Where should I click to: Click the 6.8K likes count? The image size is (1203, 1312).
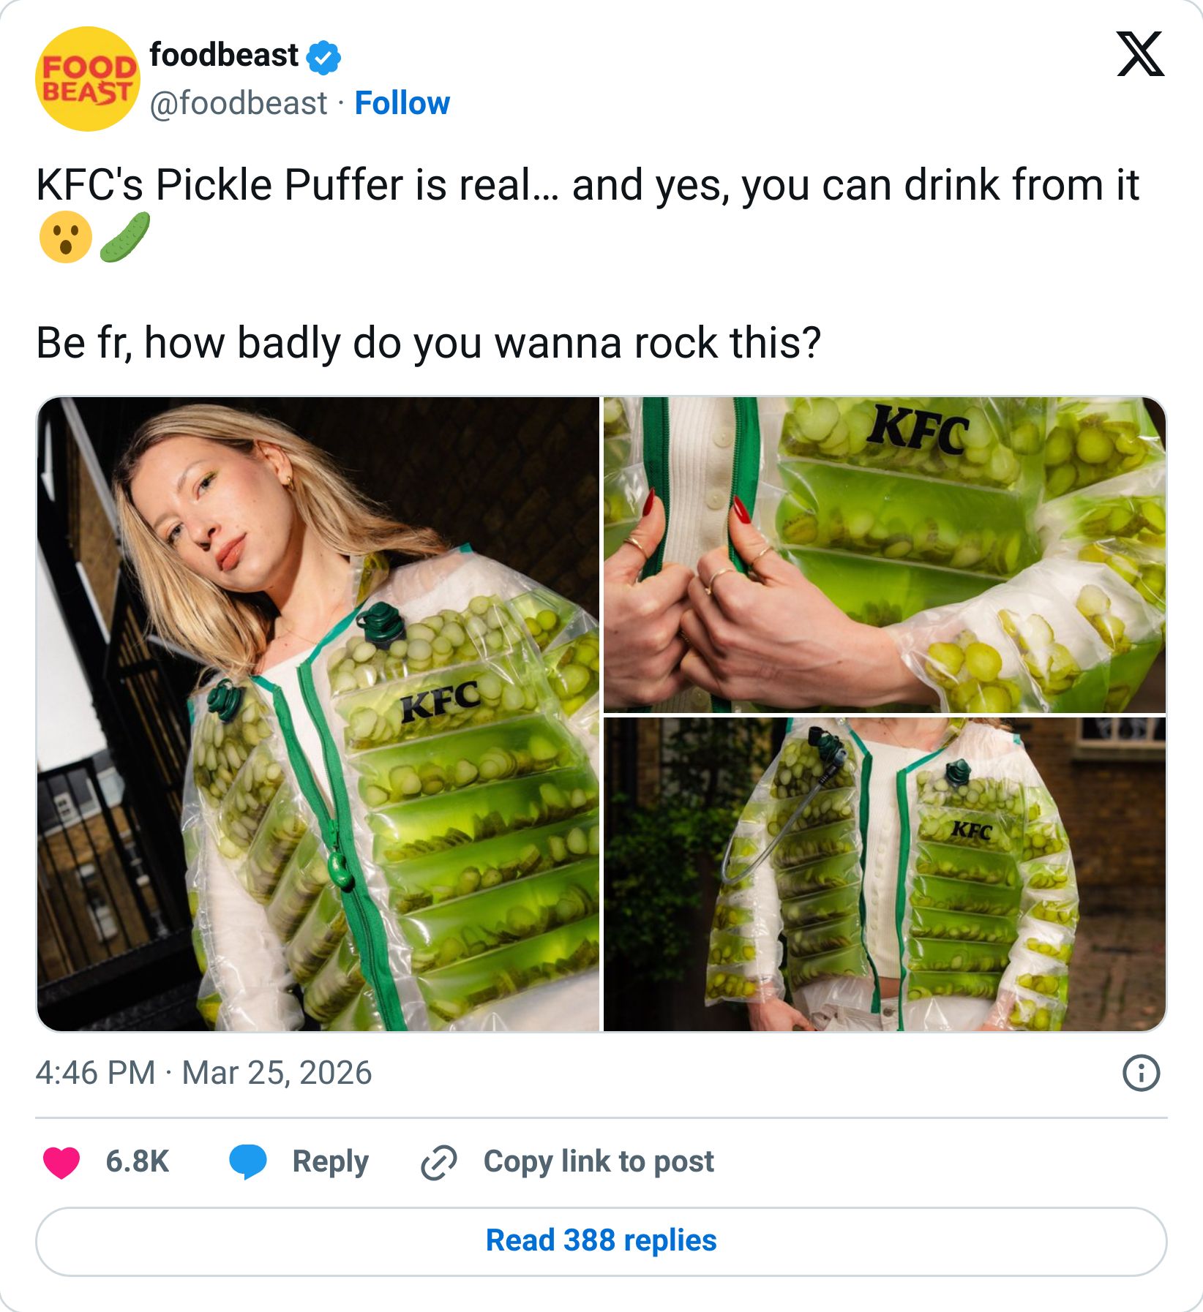pos(138,1161)
